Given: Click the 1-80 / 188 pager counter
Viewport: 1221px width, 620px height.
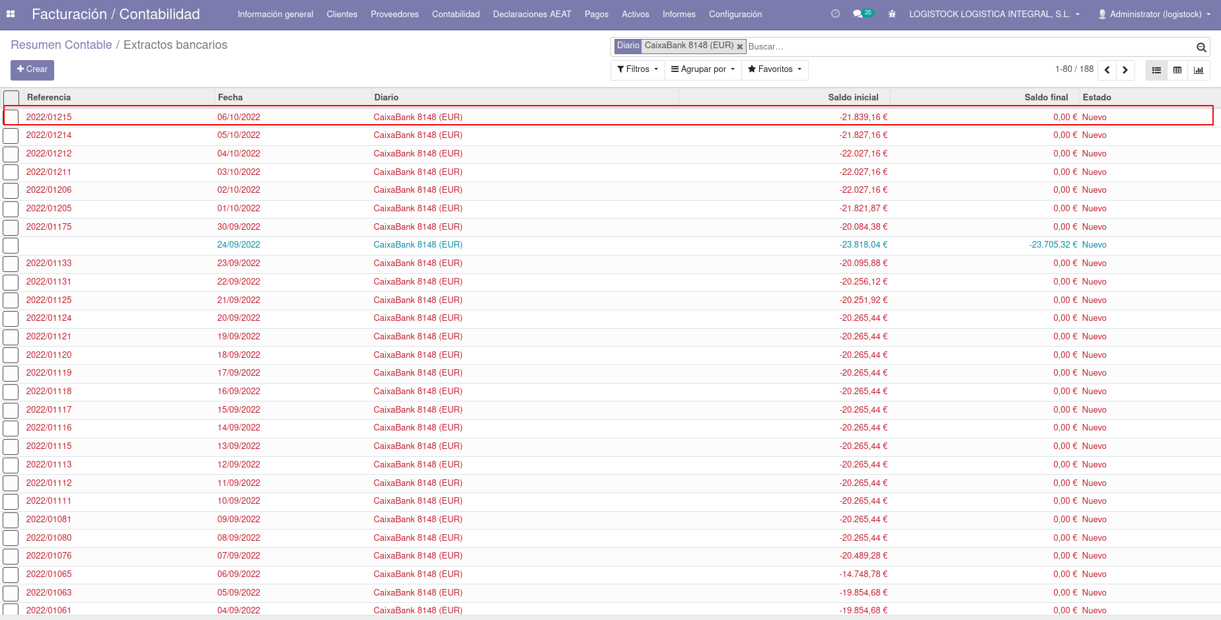Looking at the screenshot, I should click(1074, 69).
